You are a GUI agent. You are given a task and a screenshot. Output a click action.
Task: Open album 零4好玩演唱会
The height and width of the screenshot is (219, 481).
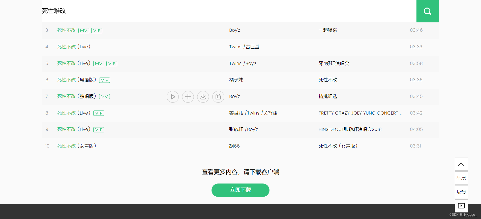[x=334, y=63]
